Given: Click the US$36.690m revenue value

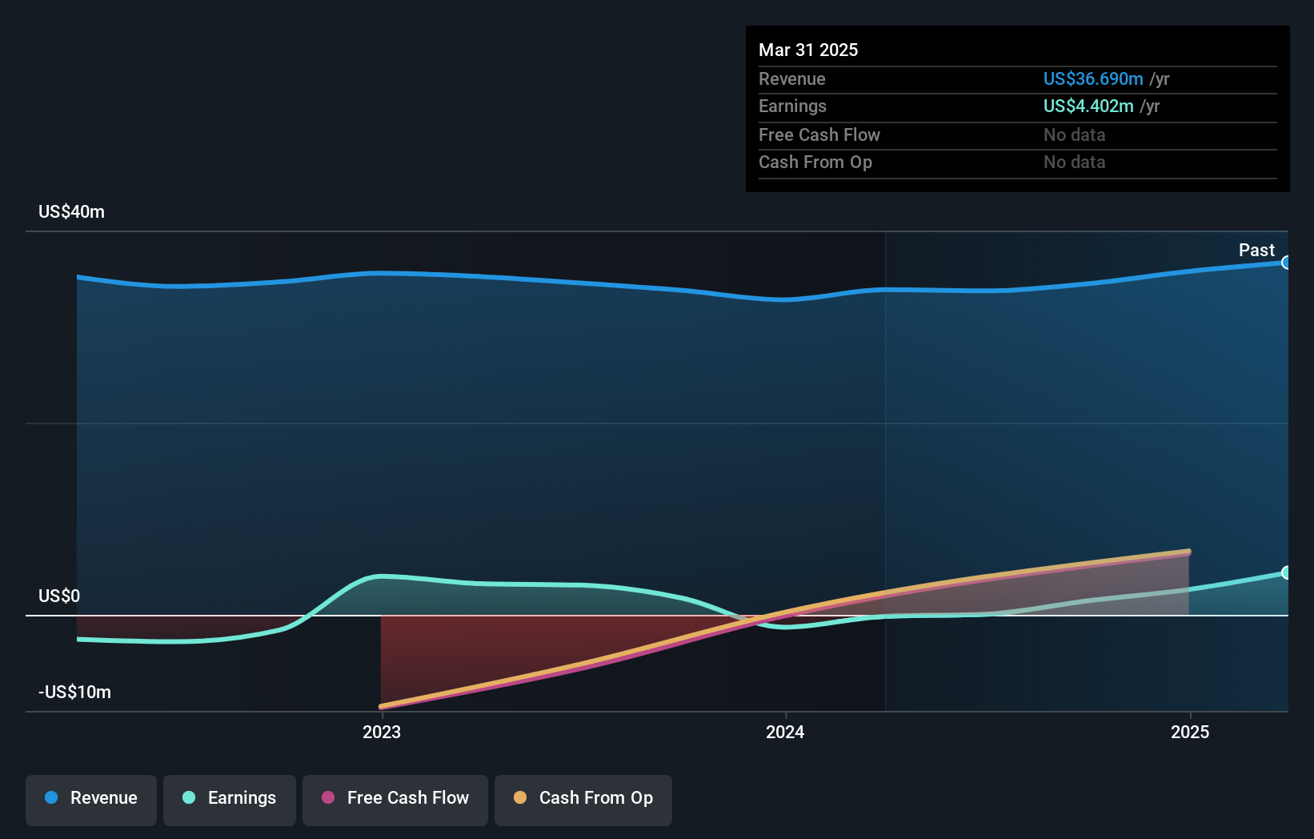Looking at the screenshot, I should (1093, 78).
